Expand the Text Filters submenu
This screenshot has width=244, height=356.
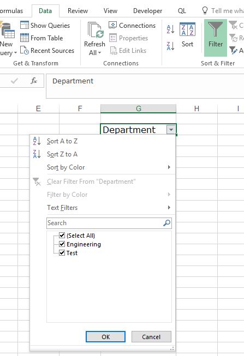(x=169, y=207)
